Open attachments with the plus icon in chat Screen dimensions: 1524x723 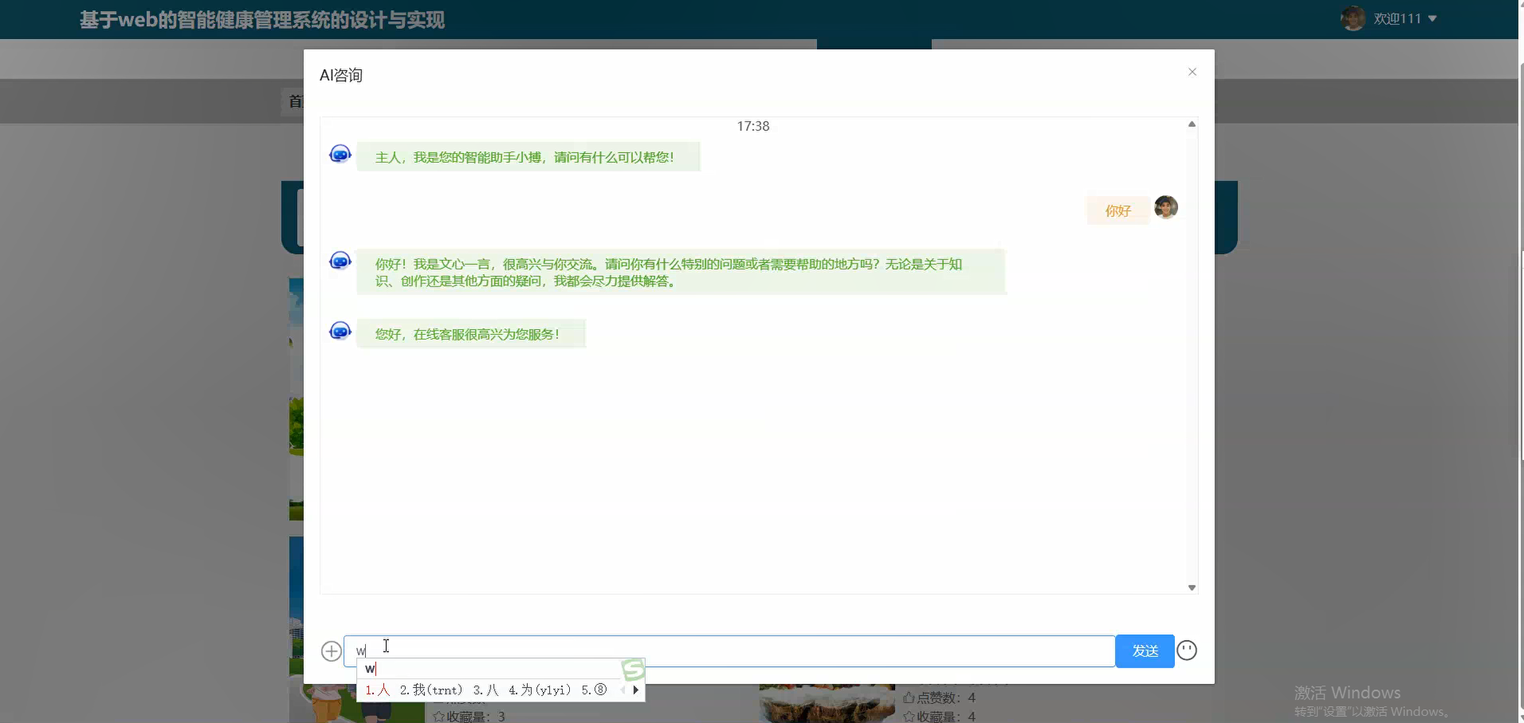[331, 651]
